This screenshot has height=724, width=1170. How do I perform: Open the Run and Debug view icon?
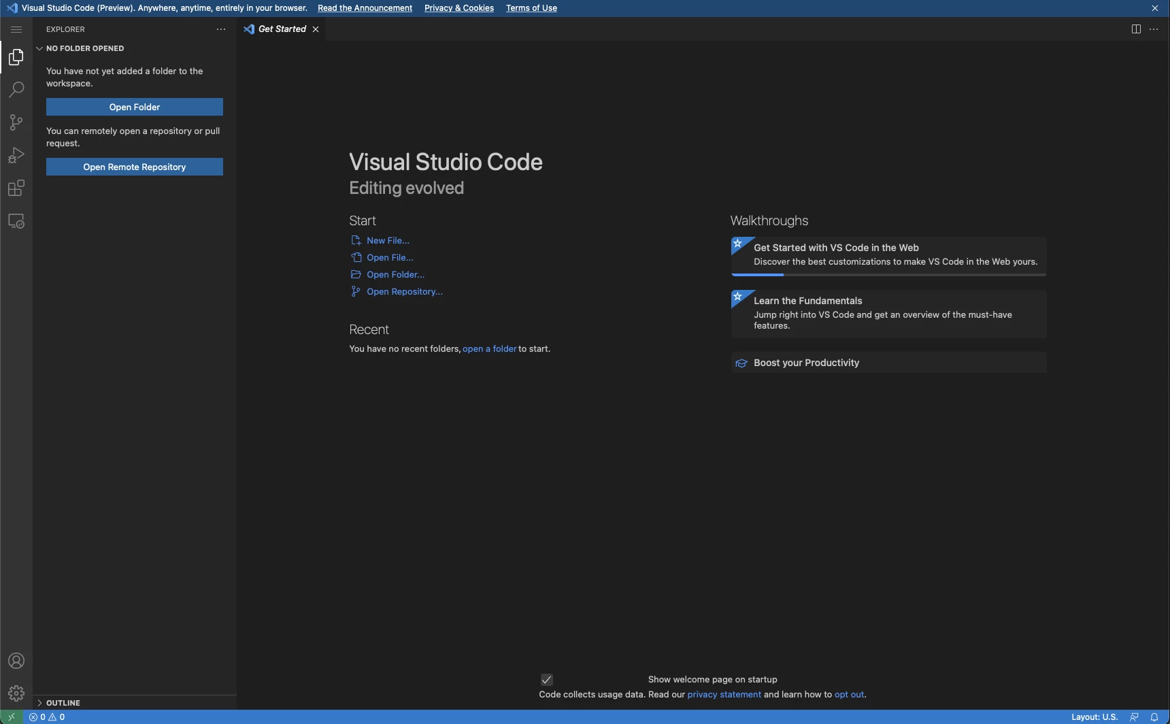(16, 155)
